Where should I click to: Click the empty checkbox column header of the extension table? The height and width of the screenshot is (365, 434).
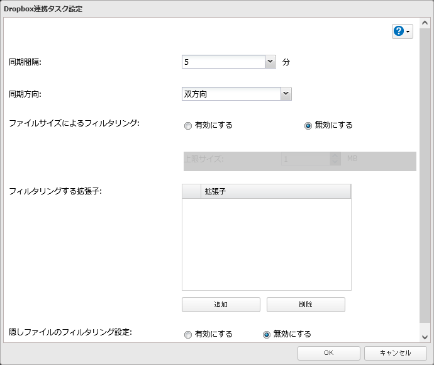tap(192, 191)
